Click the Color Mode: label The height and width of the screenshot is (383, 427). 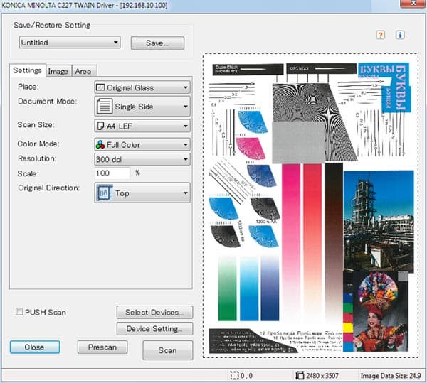[38, 144]
